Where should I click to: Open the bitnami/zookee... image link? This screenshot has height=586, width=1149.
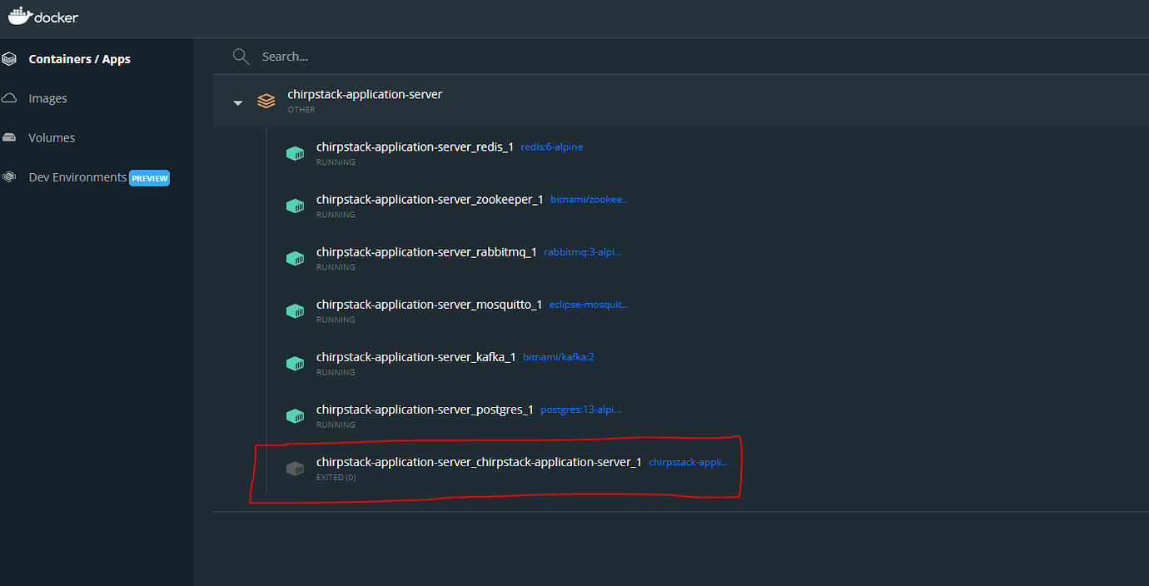pyautogui.click(x=590, y=200)
